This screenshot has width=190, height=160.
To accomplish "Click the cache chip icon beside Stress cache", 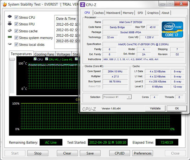I will pos(10,30).
